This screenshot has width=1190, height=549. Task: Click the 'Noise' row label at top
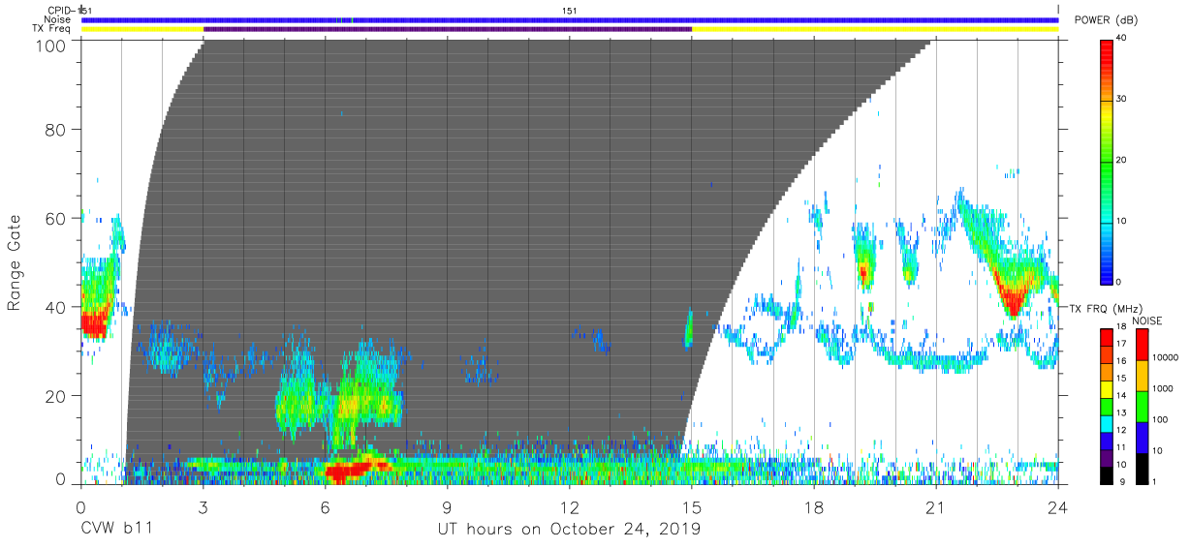click(60, 19)
